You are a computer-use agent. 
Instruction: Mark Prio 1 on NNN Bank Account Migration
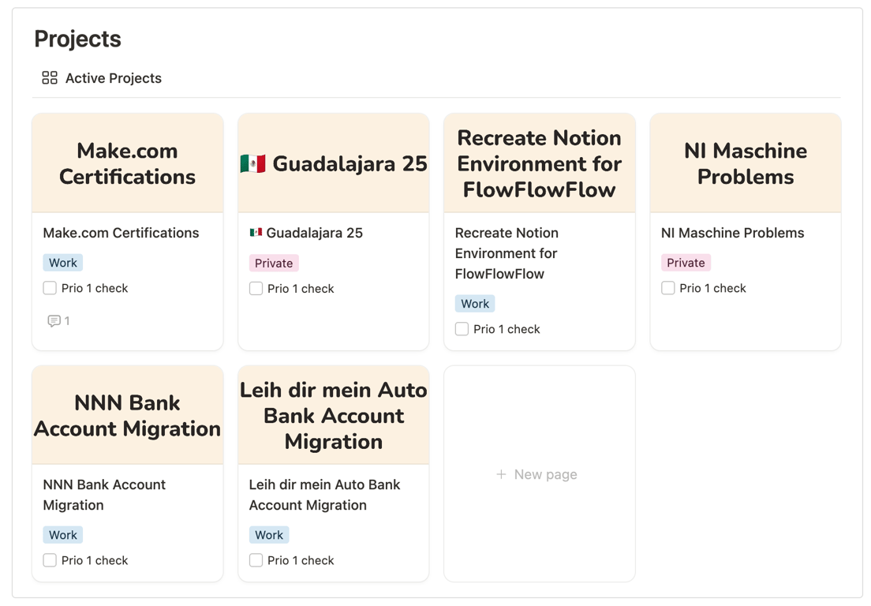(50, 560)
